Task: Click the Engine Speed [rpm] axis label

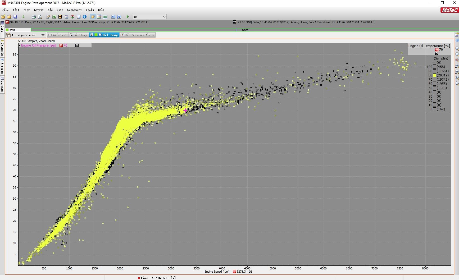Action: [217, 272]
